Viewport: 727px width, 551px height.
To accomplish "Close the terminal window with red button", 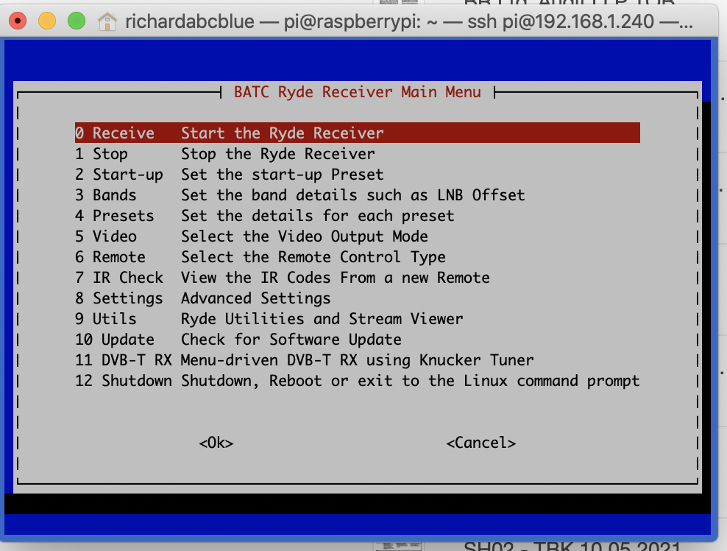I will click(18, 21).
